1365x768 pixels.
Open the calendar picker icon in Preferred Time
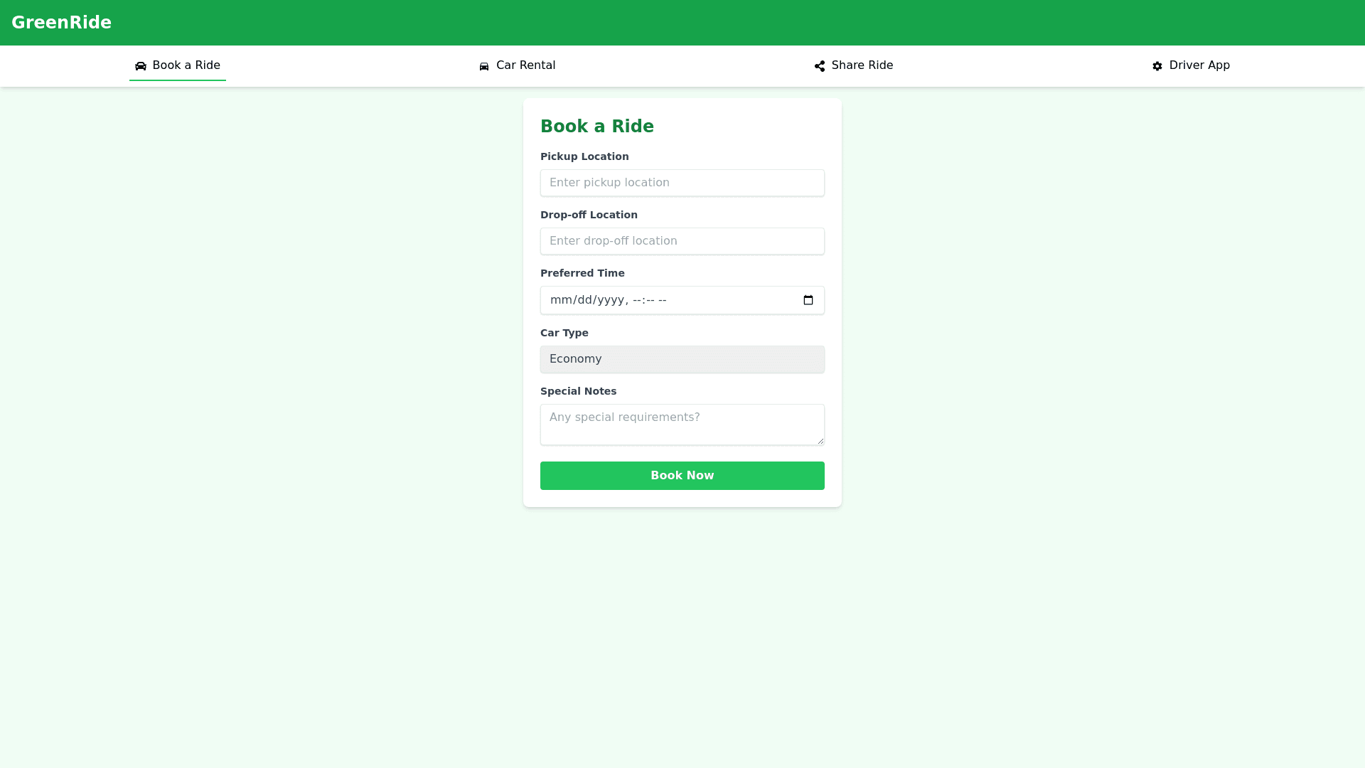(808, 300)
